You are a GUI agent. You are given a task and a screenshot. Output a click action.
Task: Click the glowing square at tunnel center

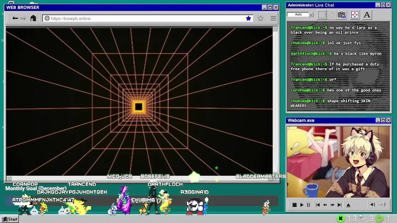(139, 107)
